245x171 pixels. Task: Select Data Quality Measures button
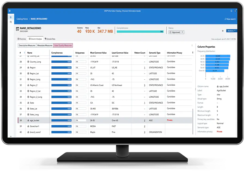coord(63,45)
